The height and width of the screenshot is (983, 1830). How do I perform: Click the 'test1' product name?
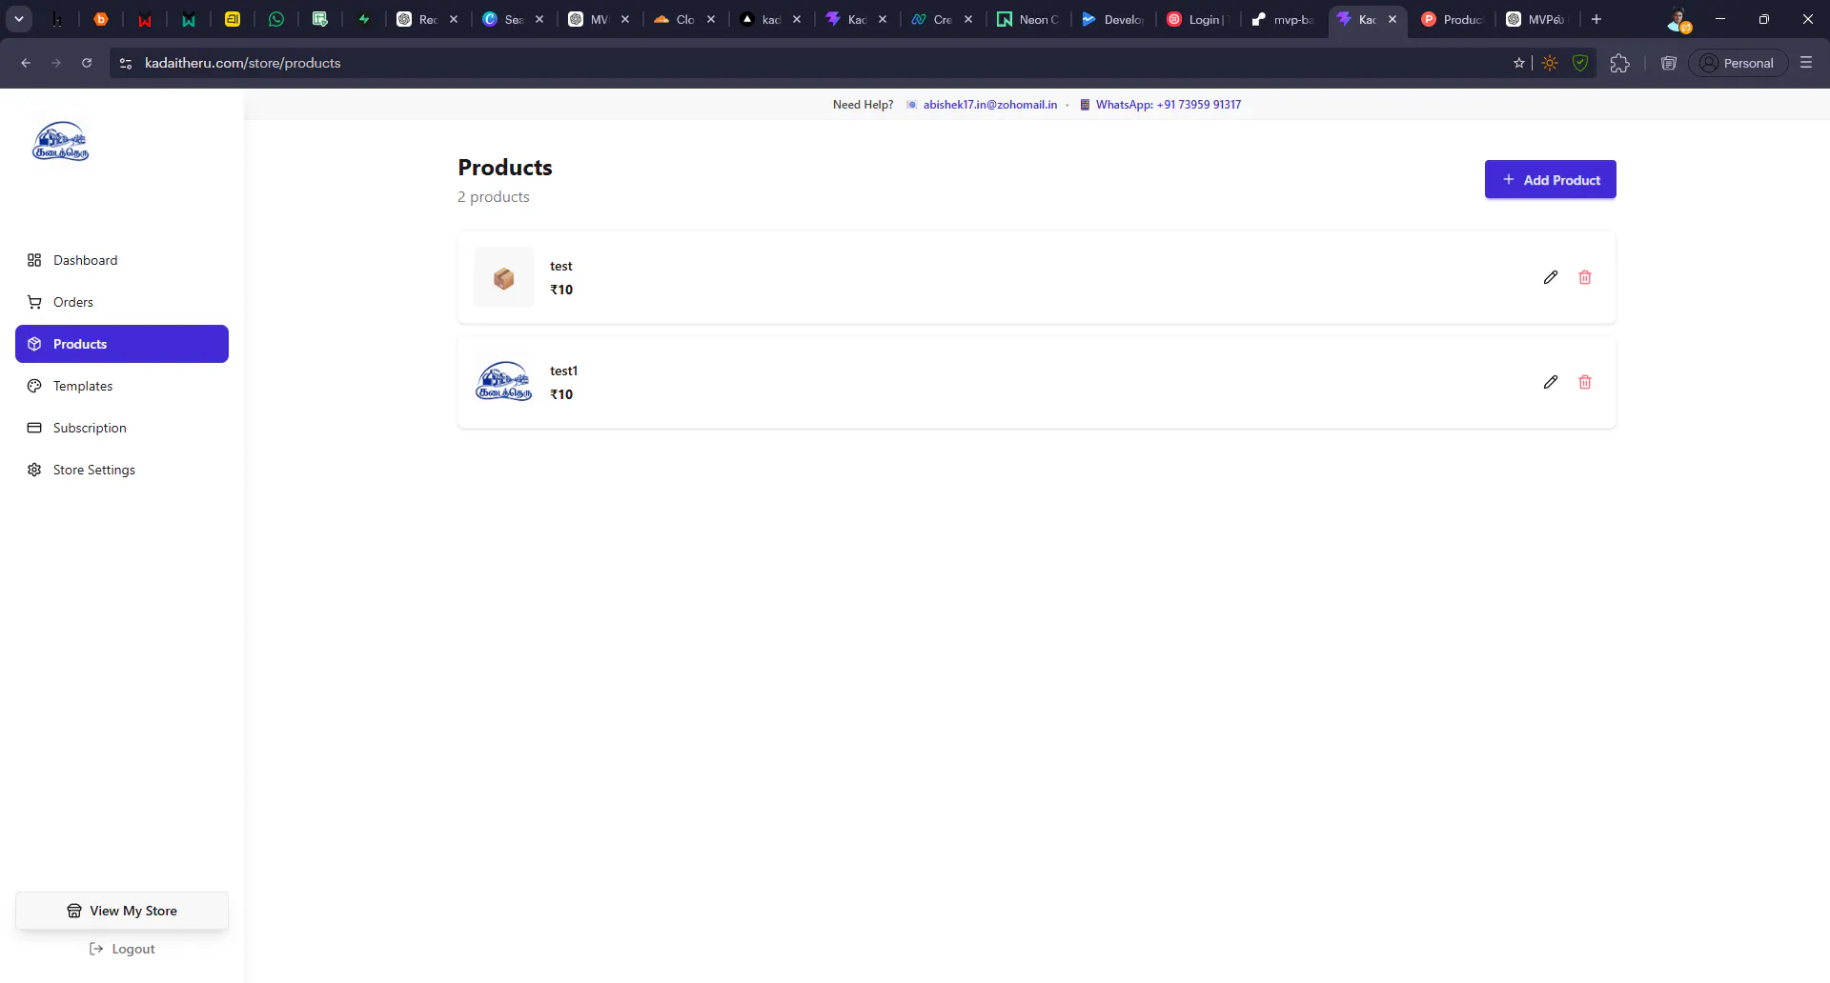pyautogui.click(x=564, y=371)
